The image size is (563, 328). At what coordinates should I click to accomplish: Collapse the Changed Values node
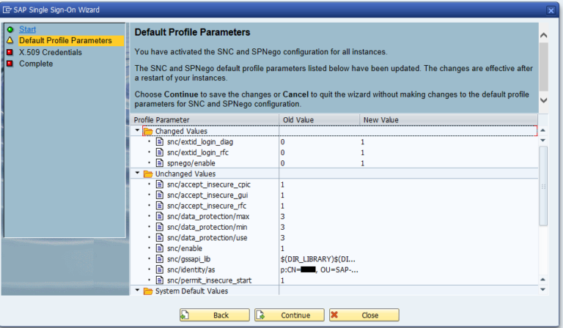(x=137, y=130)
